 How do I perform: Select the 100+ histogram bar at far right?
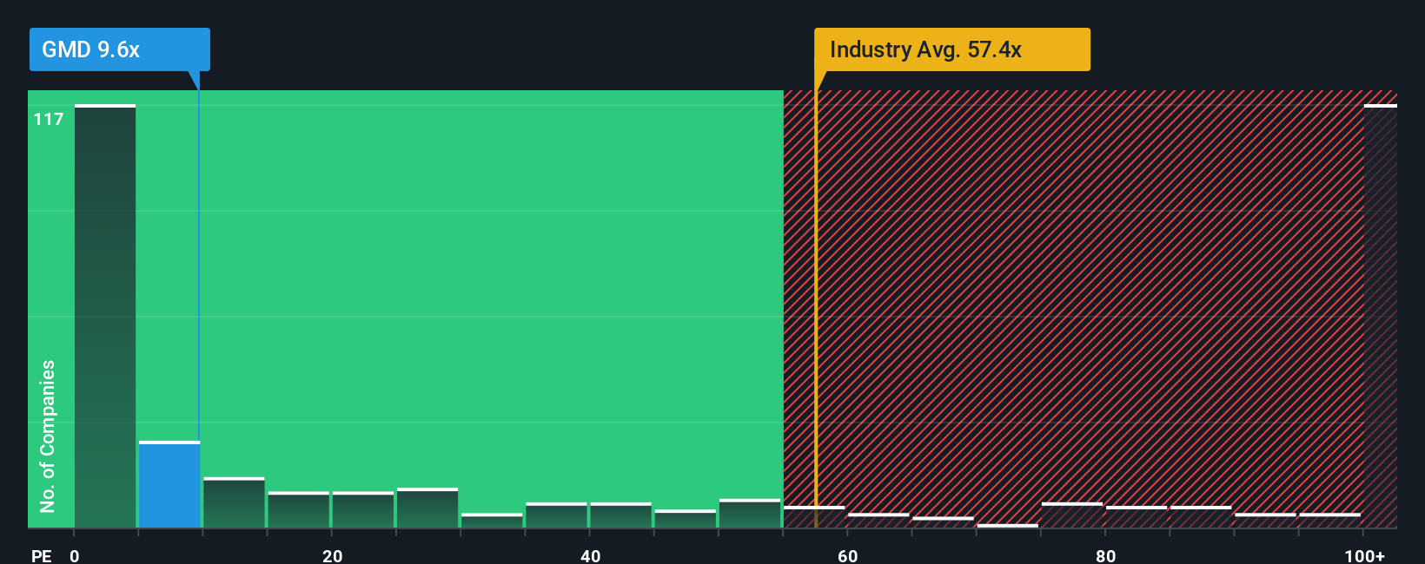(1381, 316)
